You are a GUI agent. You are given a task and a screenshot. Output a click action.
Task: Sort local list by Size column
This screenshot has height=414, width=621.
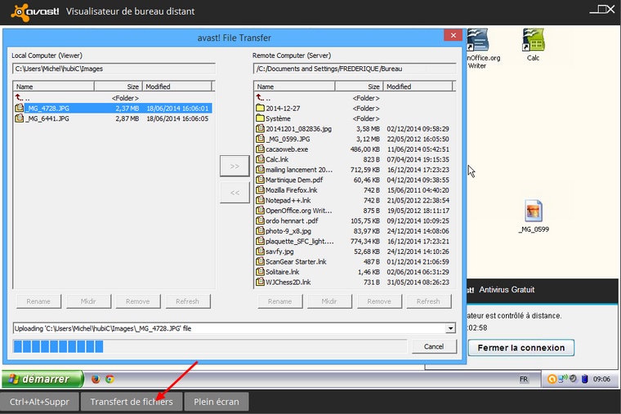(x=118, y=87)
